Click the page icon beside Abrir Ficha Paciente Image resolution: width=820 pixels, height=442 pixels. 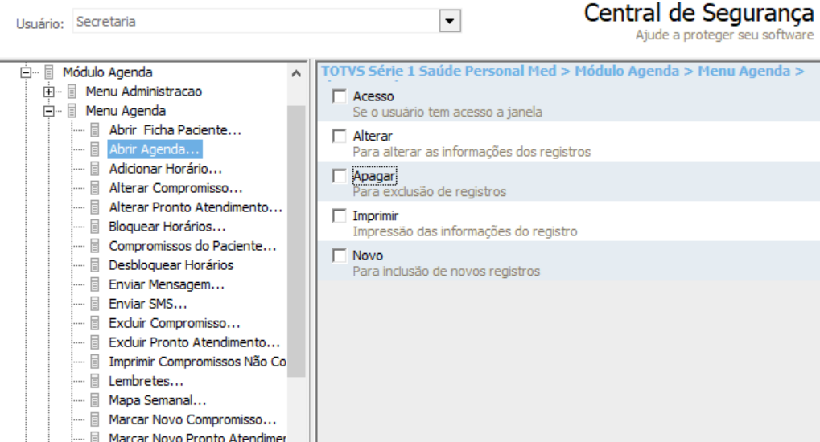95,130
